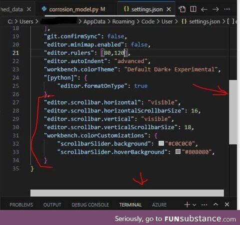Expand the Roaming breadcrumb segment
240x225 pixels.
[123, 21]
